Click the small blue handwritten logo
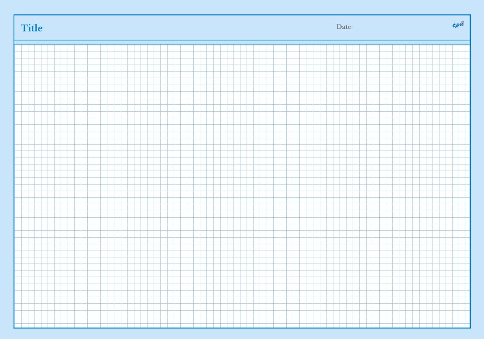Viewport: 484px width, 339px height. tap(458, 25)
